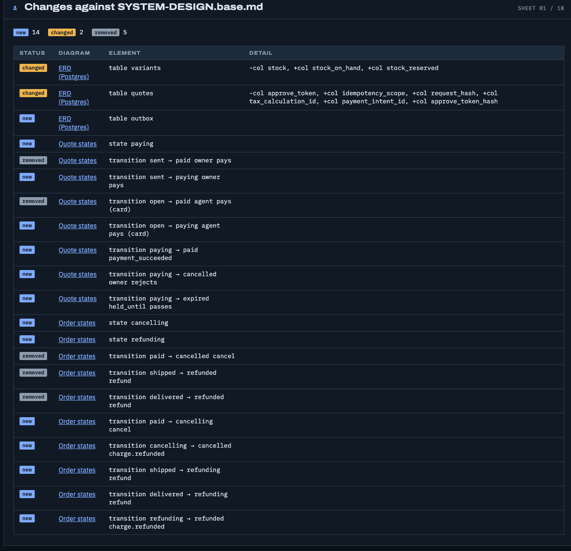571x551 pixels.
Task: Open Quote states link for paying → paid
Action: 78,250
